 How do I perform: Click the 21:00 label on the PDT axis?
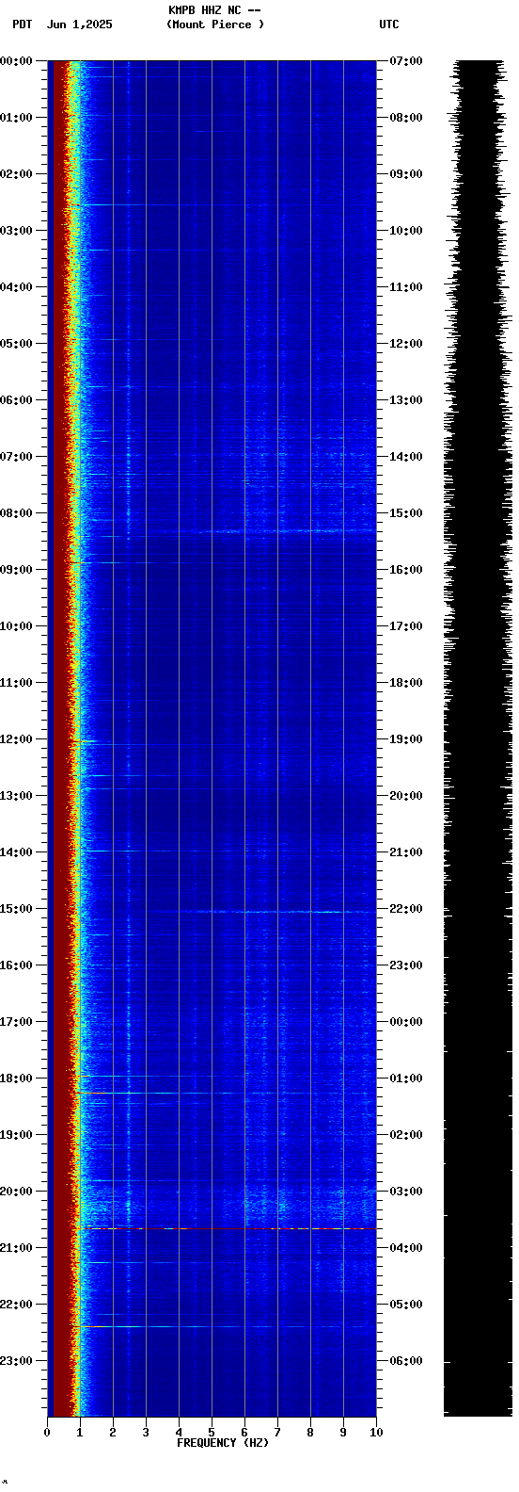(x=16, y=1248)
